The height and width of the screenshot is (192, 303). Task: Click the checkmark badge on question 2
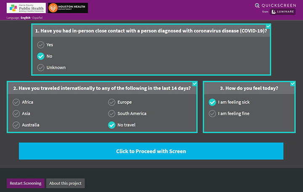[x=194, y=84]
